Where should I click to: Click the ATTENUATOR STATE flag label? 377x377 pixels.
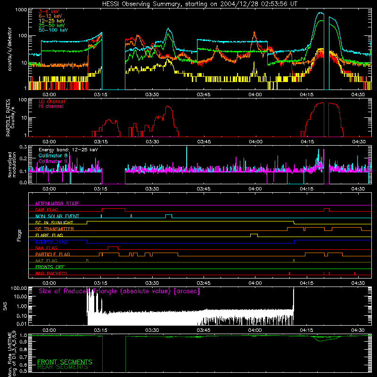pos(57,204)
